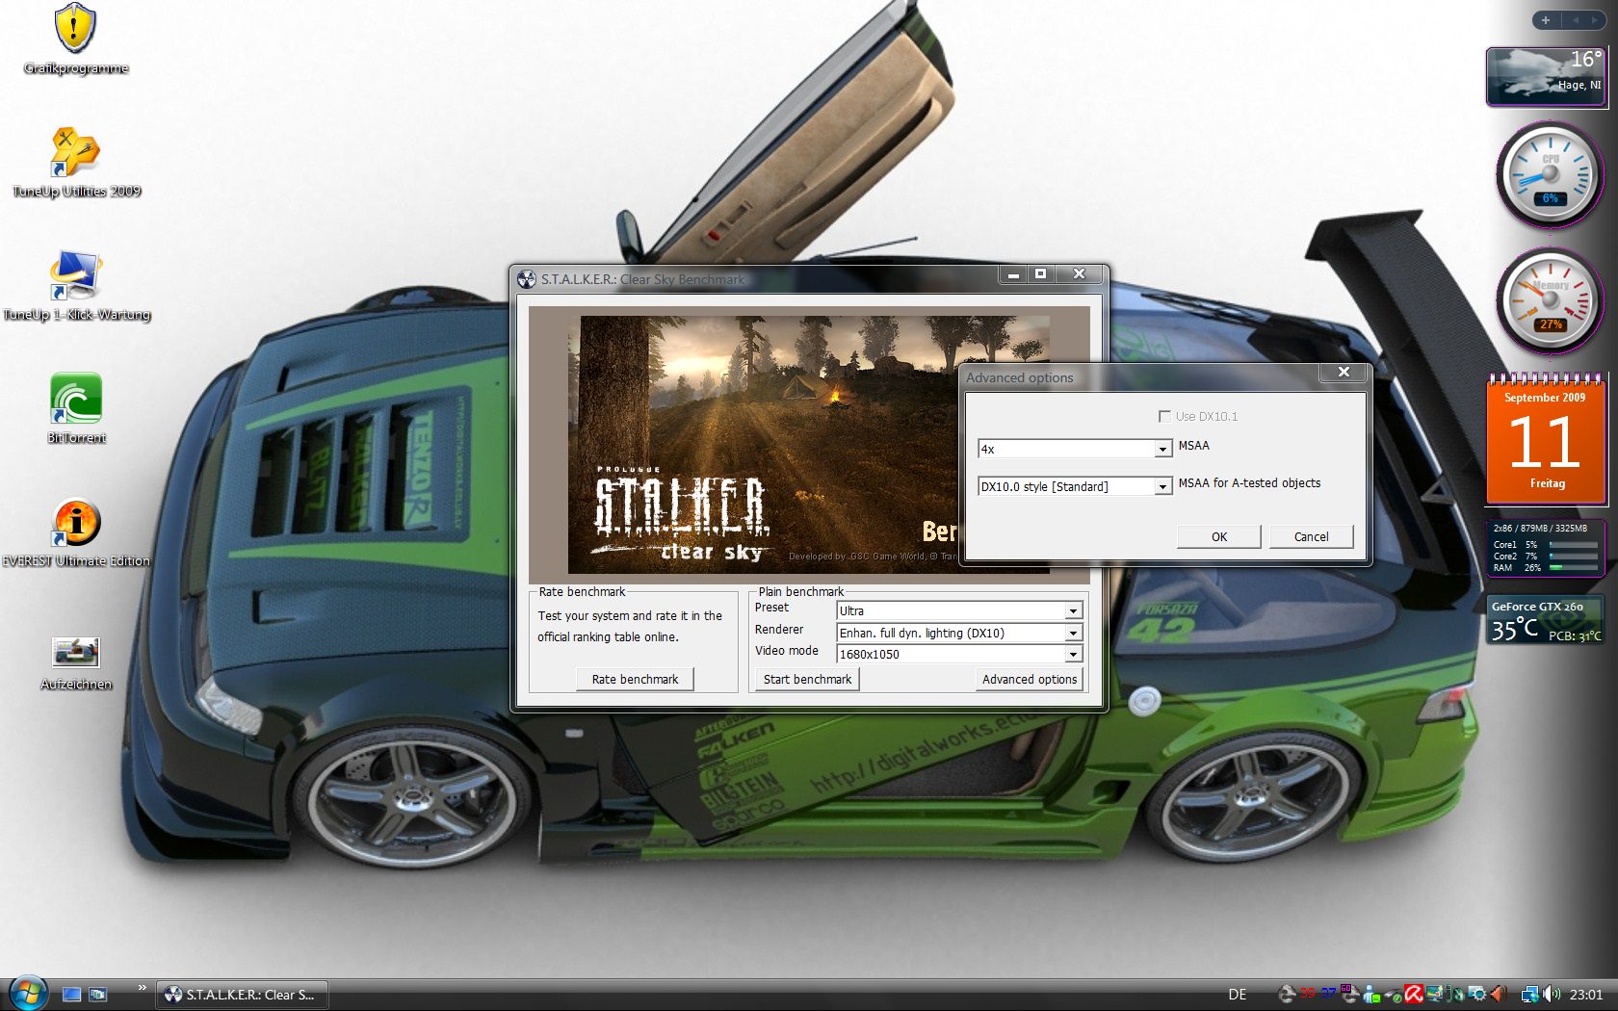Click the CPU meter gadget dial
This screenshot has width=1618, height=1011.
point(1550,174)
